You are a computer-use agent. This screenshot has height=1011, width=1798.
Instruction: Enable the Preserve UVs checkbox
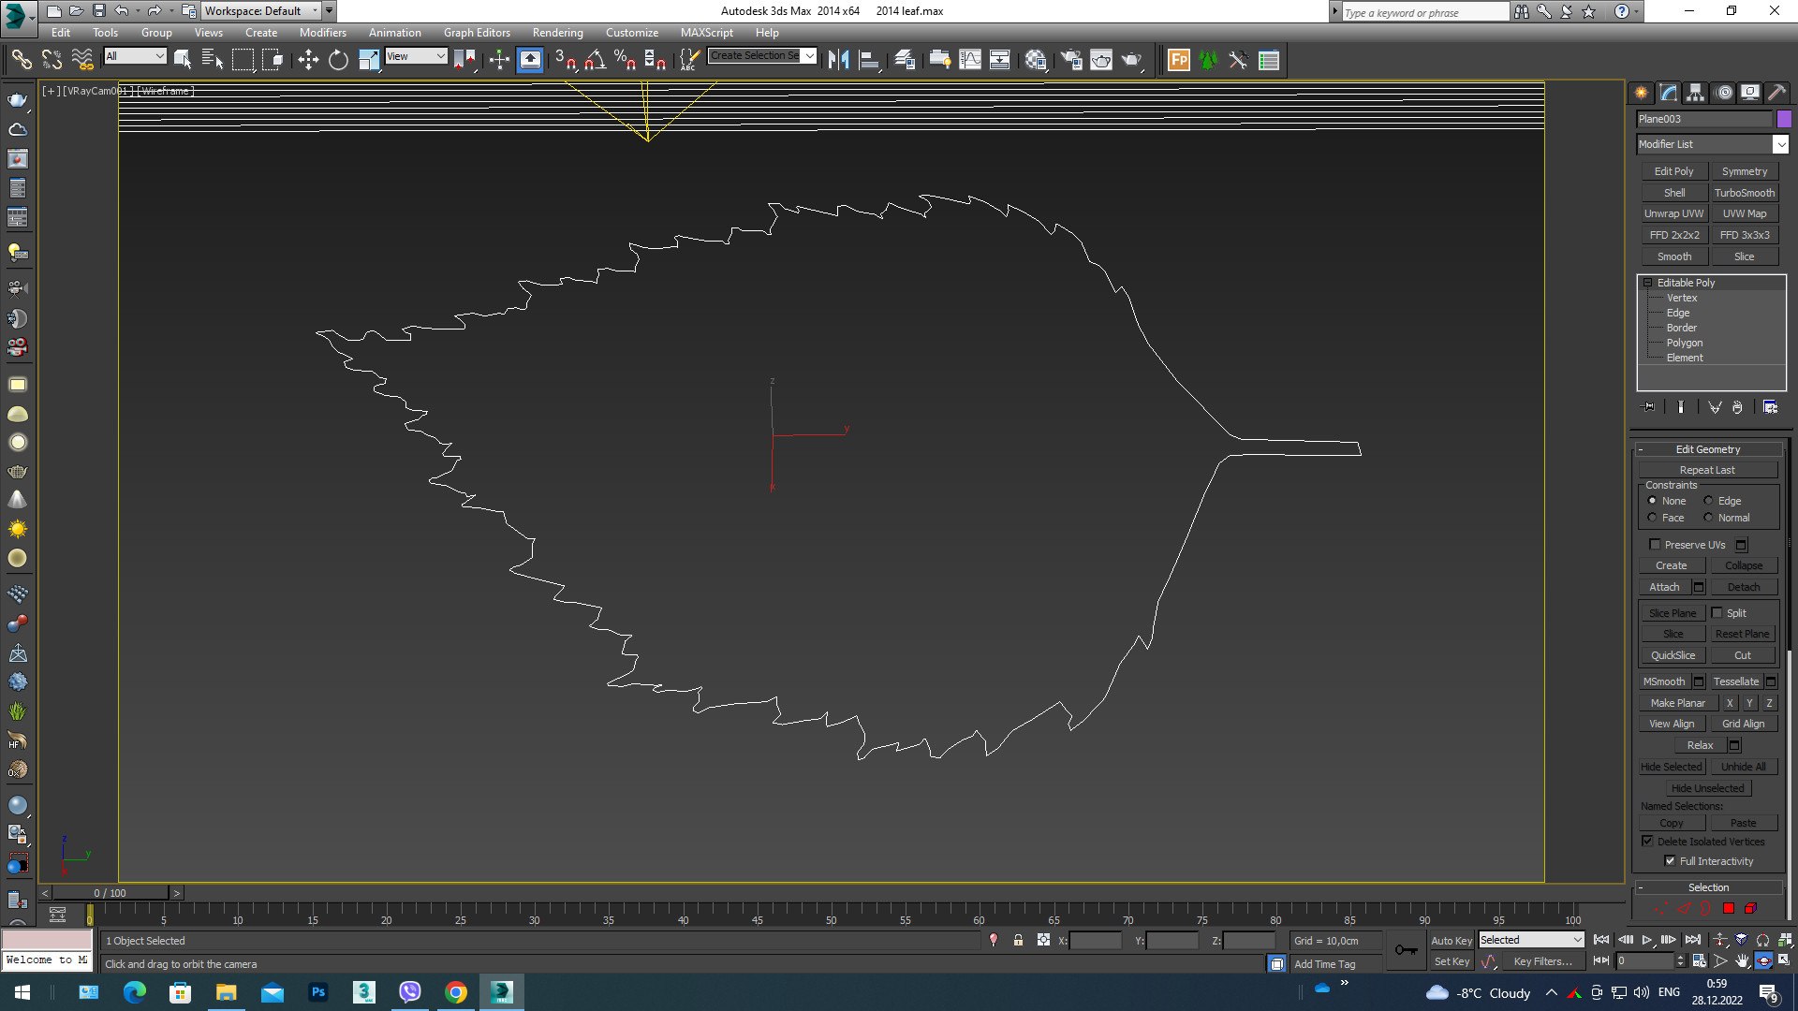click(1655, 545)
